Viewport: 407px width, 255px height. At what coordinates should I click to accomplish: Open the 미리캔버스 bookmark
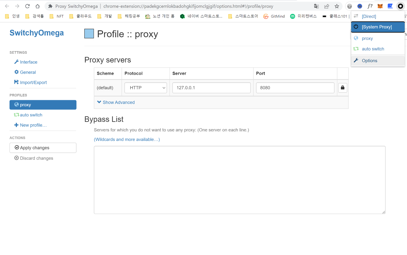coord(303,16)
